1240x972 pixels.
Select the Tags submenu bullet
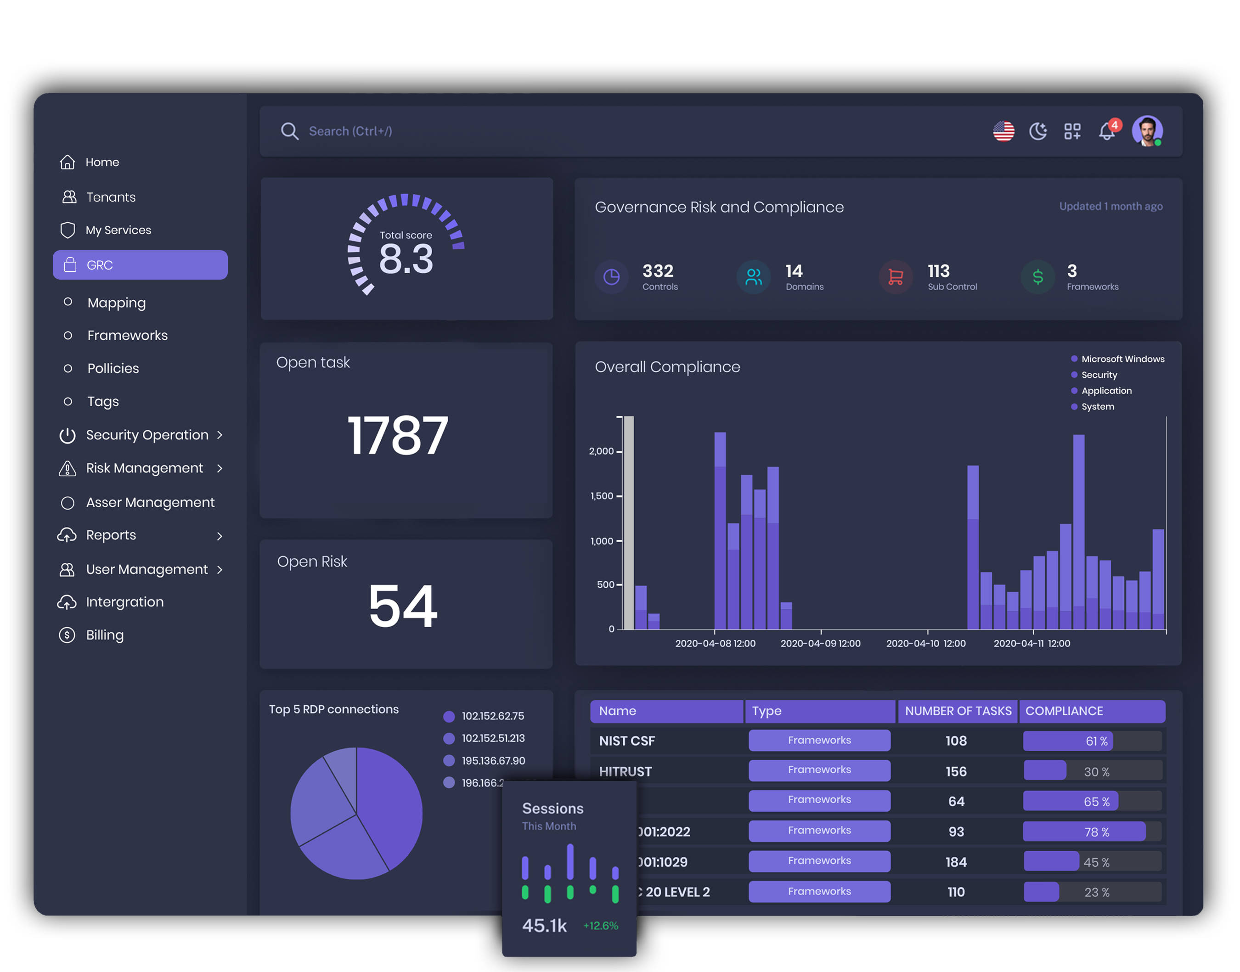point(68,401)
